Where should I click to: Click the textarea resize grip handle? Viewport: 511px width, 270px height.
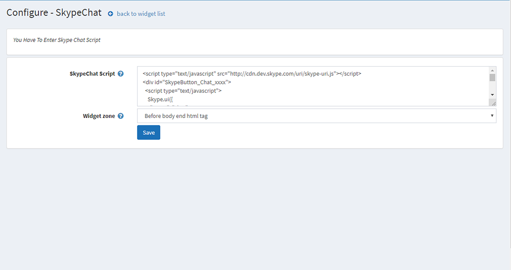point(493,103)
